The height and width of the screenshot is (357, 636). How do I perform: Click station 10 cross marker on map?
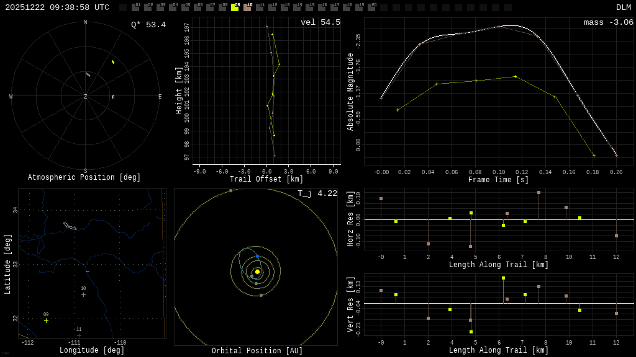pos(83,294)
